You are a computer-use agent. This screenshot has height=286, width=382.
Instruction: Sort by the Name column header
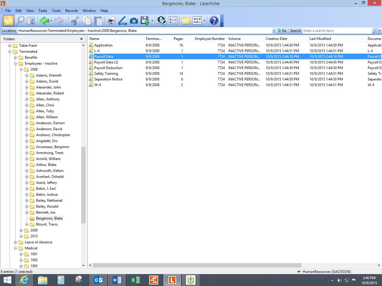pyautogui.click(x=115, y=39)
